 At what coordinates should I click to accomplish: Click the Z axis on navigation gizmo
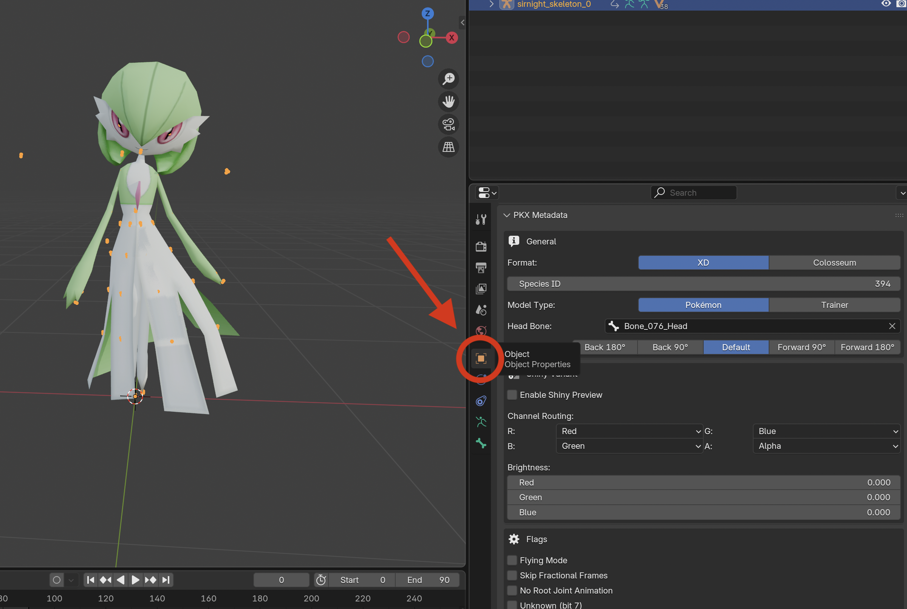click(428, 14)
